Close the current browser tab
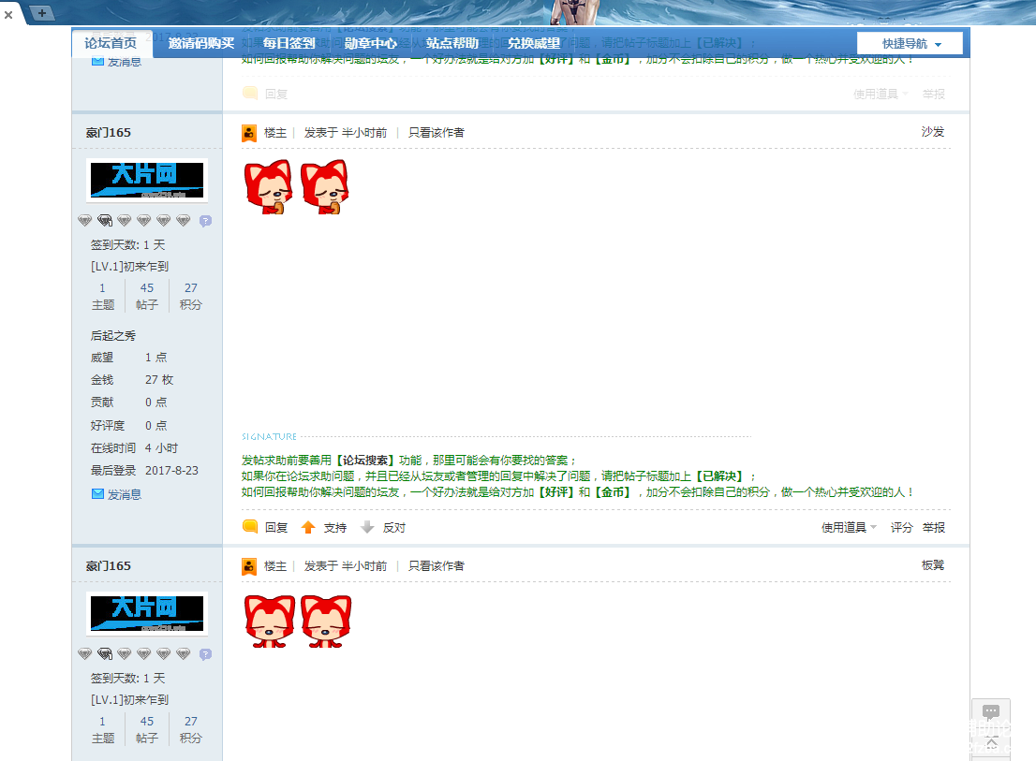 [x=8, y=15]
